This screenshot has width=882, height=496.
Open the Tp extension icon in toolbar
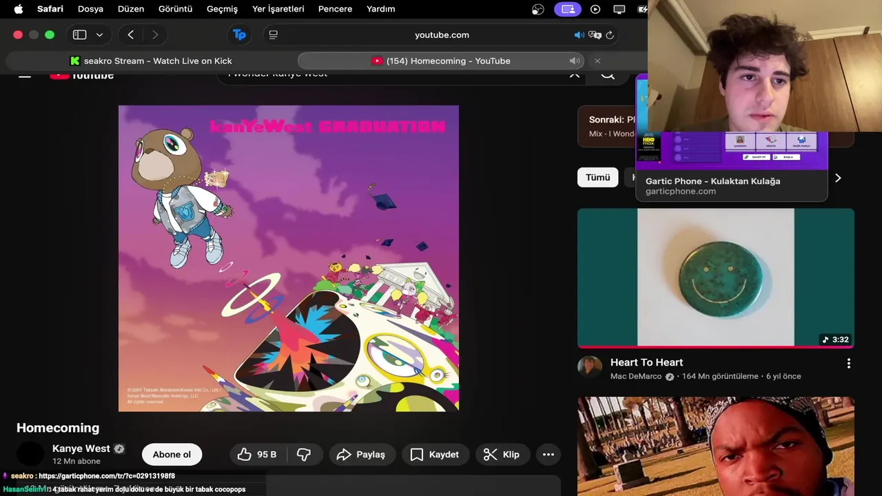click(x=239, y=34)
